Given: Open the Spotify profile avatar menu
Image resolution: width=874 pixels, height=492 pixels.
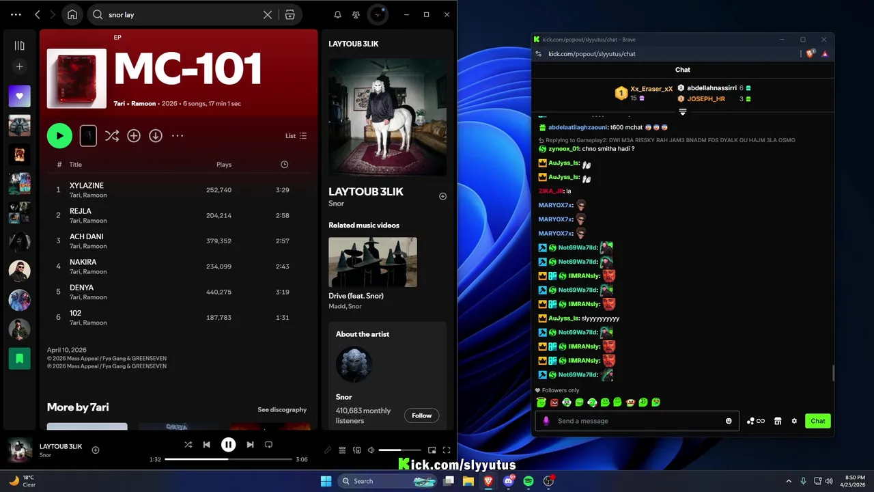Looking at the screenshot, I should (x=378, y=14).
